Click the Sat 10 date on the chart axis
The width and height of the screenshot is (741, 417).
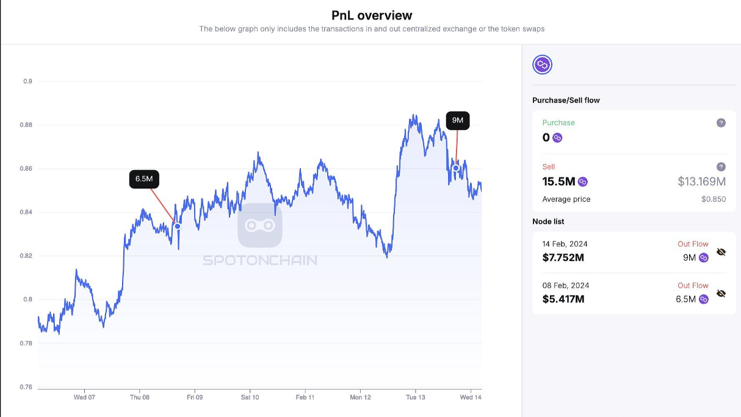tap(250, 397)
